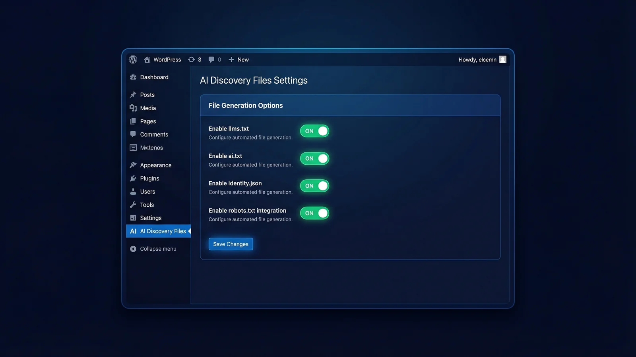Open the Tools menu label
Screen dimensions: 636x357
147,205
